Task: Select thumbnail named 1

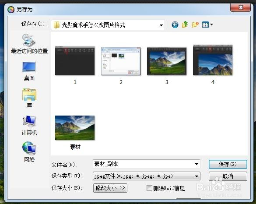Action: [75, 60]
